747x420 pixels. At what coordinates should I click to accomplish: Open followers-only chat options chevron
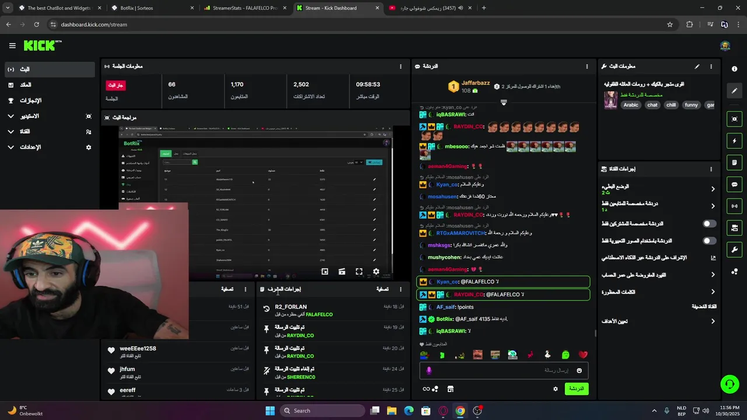[713, 206]
